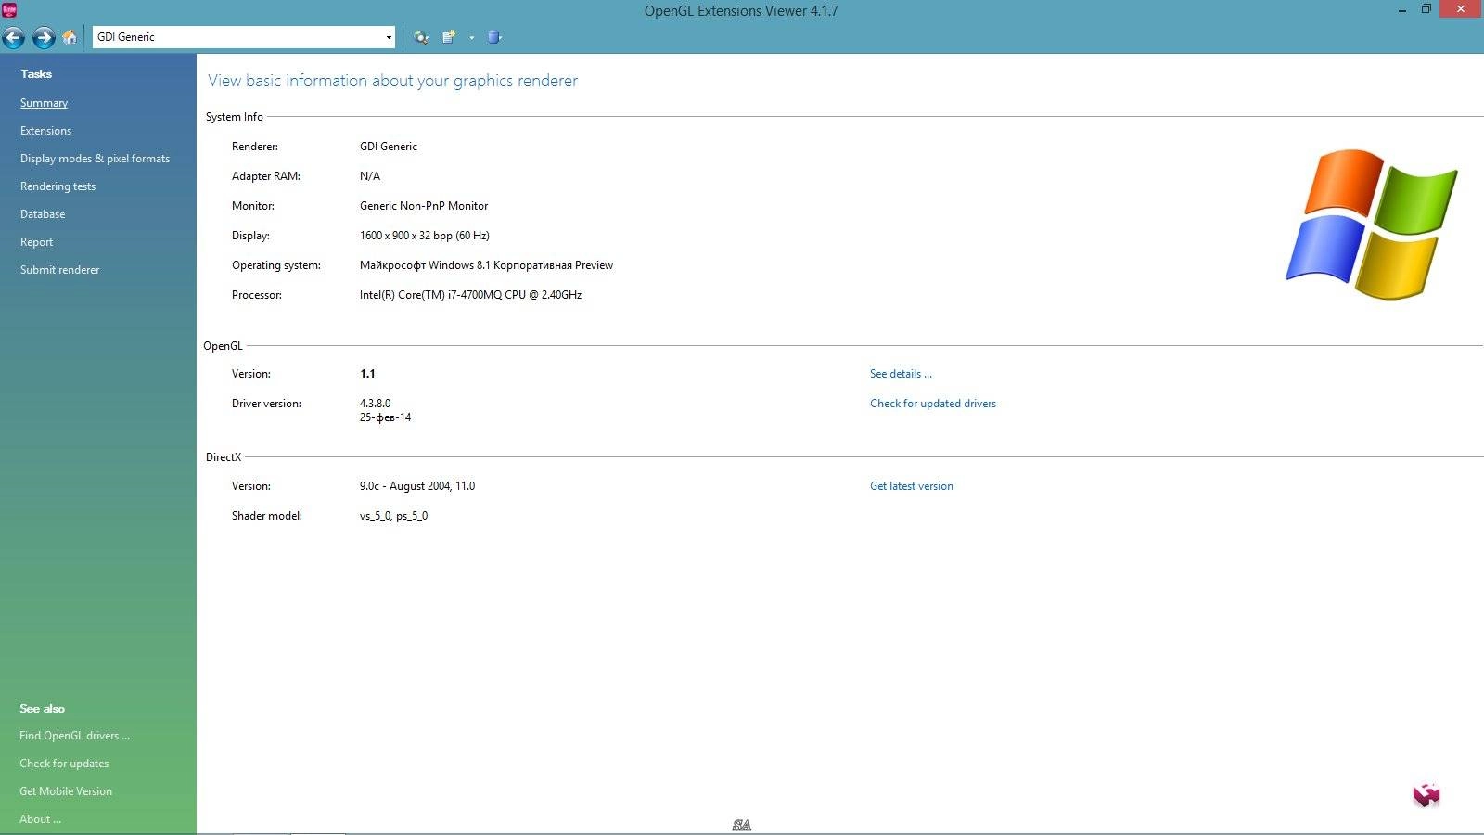The width and height of the screenshot is (1484, 835).
Task: Open Display modes & pixel formats
Action: (x=95, y=159)
